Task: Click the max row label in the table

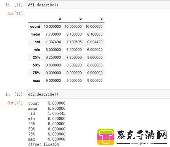Action: [x=36, y=81]
